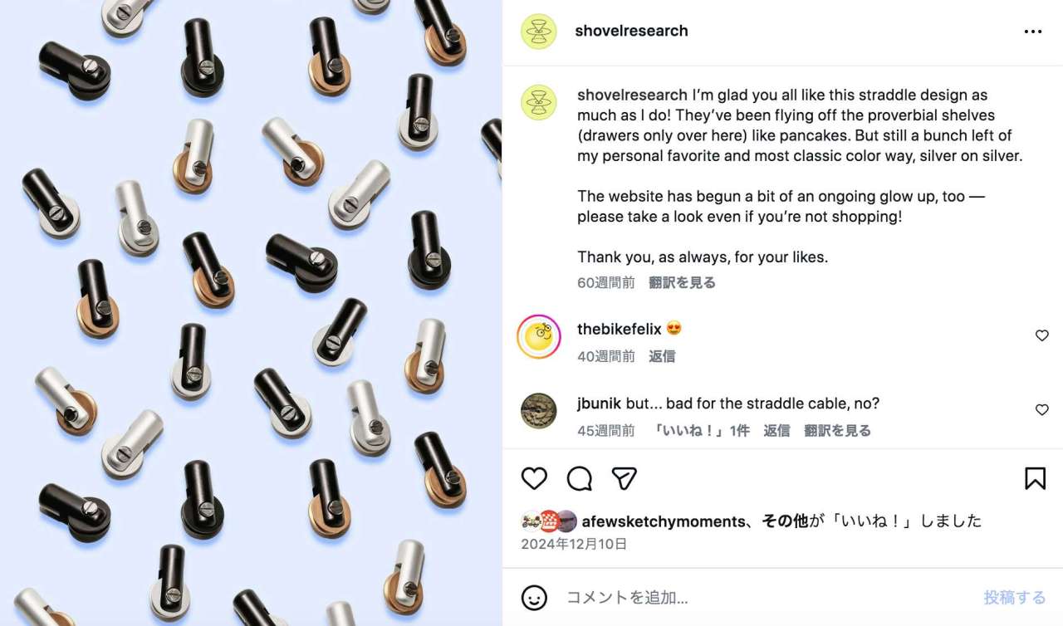Like the post with the heart icon
This screenshot has height=626, width=1063.
(534, 478)
